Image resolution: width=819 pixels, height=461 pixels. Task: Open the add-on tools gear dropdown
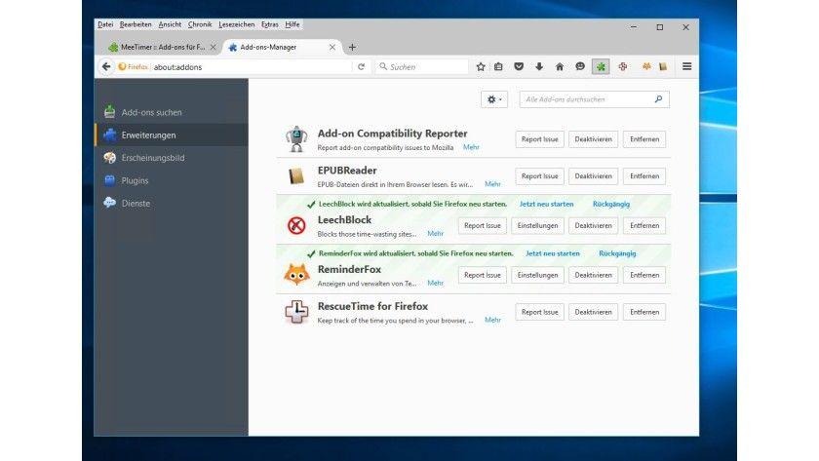(494, 99)
